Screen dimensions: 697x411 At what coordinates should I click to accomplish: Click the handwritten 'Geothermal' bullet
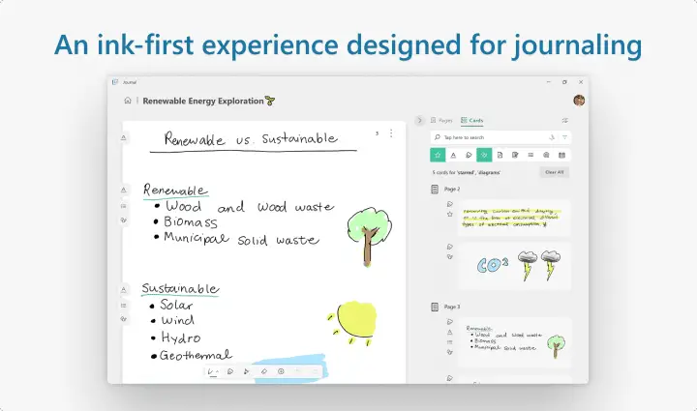(x=196, y=355)
